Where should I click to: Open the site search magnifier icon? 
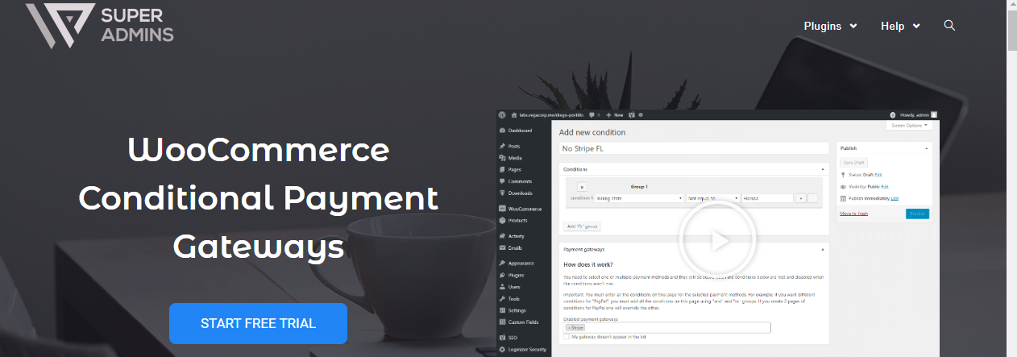coord(949,25)
